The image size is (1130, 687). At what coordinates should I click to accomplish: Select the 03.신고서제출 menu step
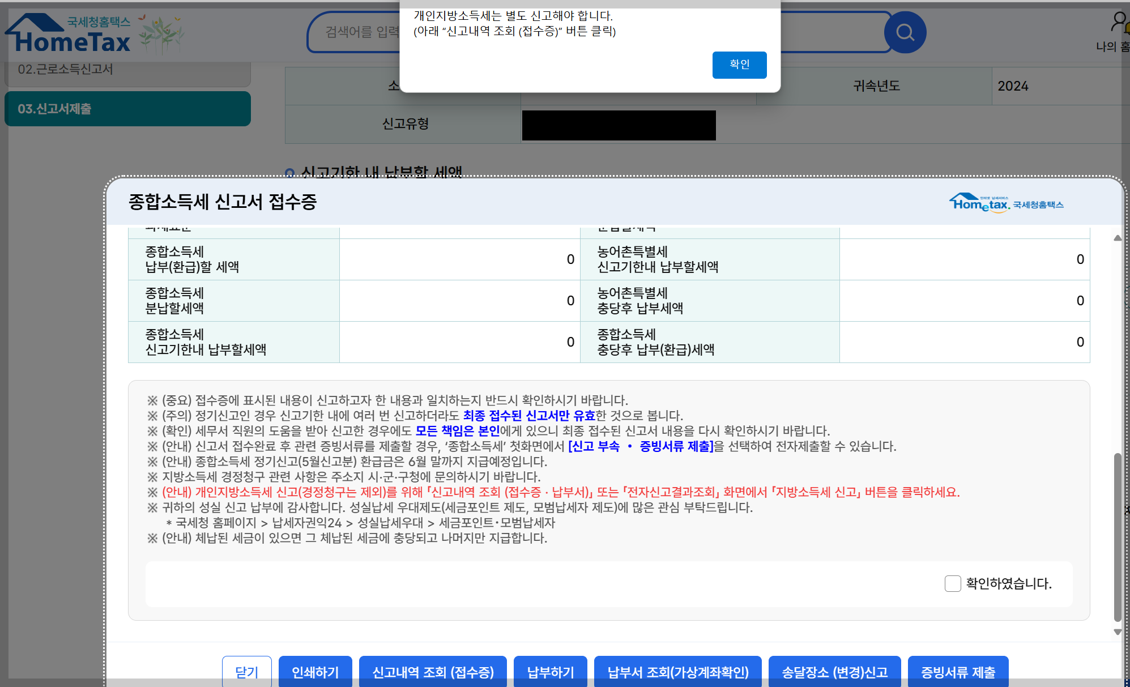point(127,109)
